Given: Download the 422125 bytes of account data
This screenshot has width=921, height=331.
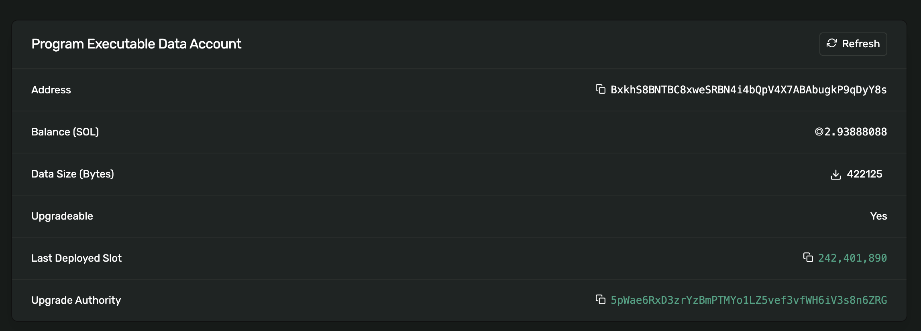Looking at the screenshot, I should [x=835, y=174].
